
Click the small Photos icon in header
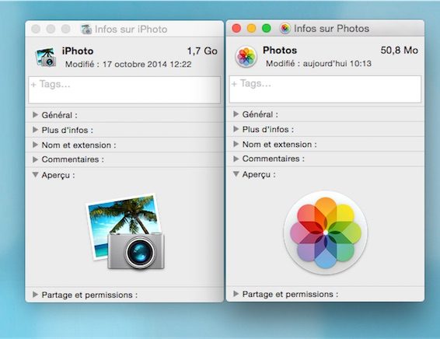(x=246, y=57)
